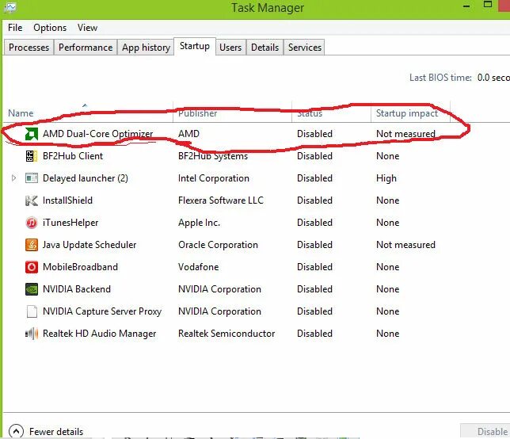Viewport: 510px width, 439px height.
Task: Click the NVIDIA Capture Server Proxy file icon
Action: coord(32,311)
